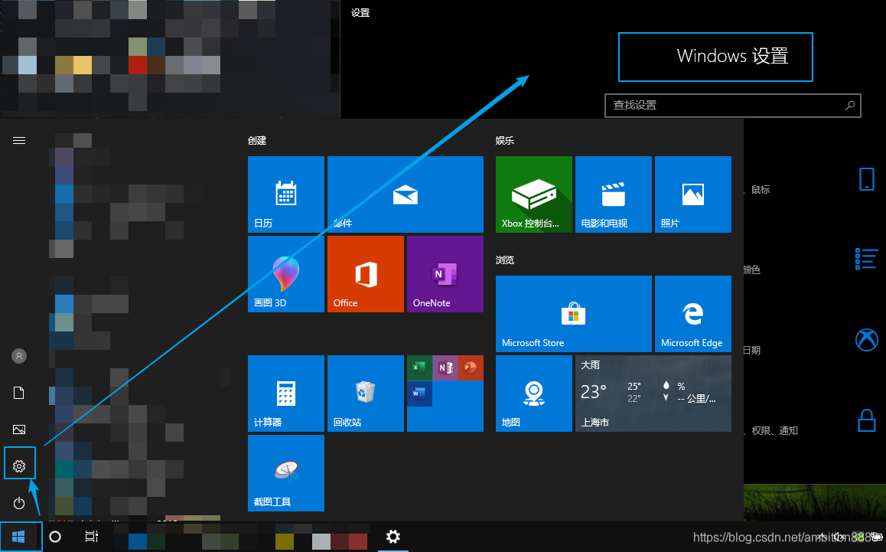Expand the Start menu hamburger button
Image resolution: width=886 pixels, height=552 pixels.
(19, 140)
